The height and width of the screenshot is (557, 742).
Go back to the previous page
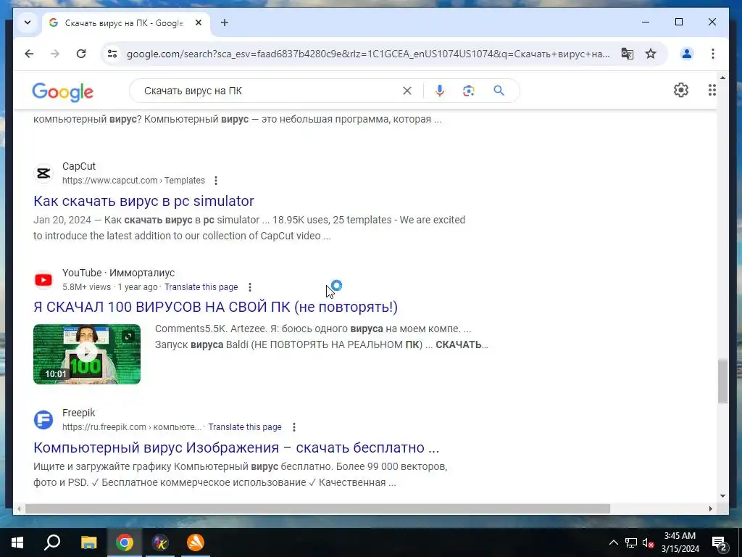pos(29,54)
